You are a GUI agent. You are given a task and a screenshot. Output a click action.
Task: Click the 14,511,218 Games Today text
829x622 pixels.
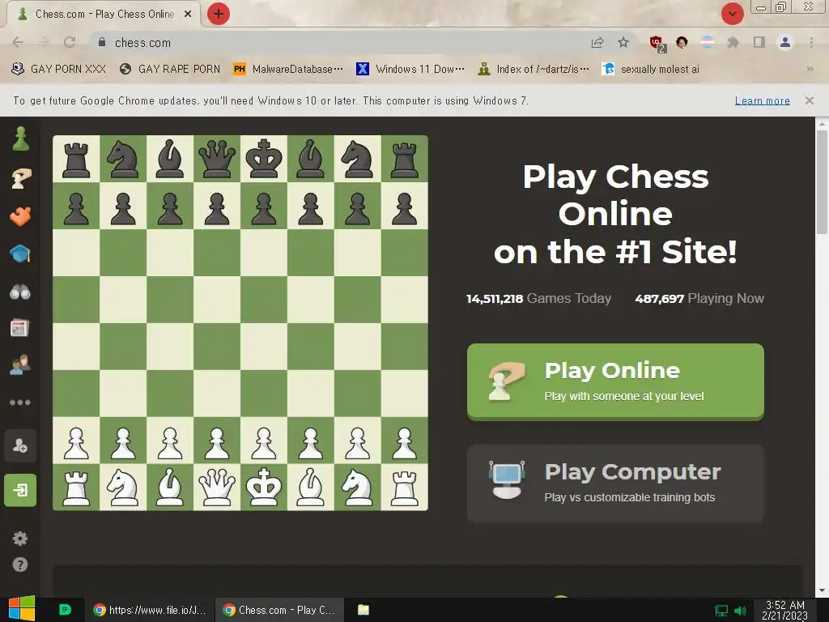click(538, 298)
